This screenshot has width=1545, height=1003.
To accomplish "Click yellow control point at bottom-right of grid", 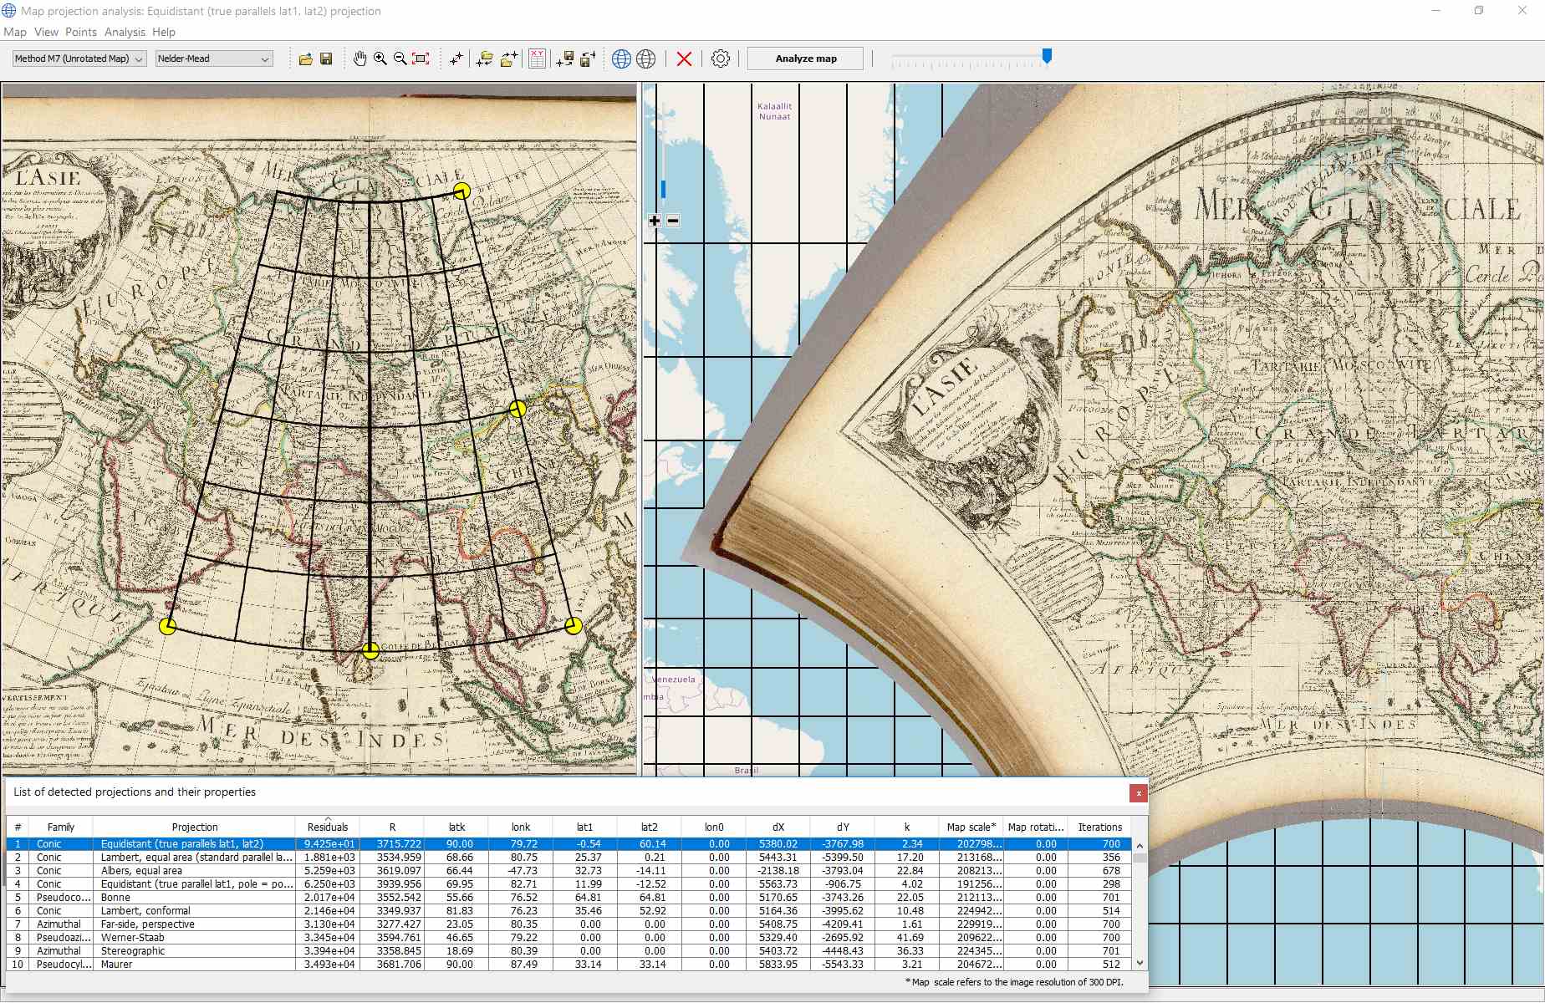I will pyautogui.click(x=573, y=625).
